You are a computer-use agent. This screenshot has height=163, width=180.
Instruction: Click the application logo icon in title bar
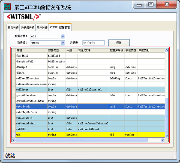(7, 7)
